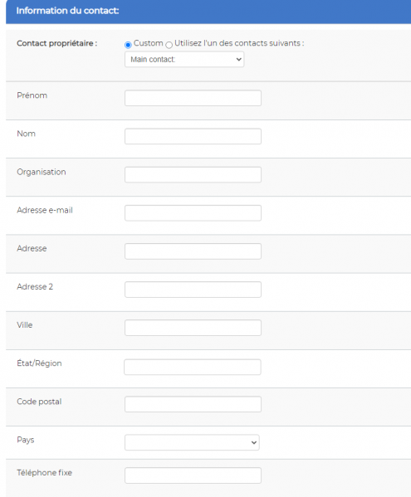Select "Utilisez l'un des contacts suivants" radio

[x=169, y=45]
